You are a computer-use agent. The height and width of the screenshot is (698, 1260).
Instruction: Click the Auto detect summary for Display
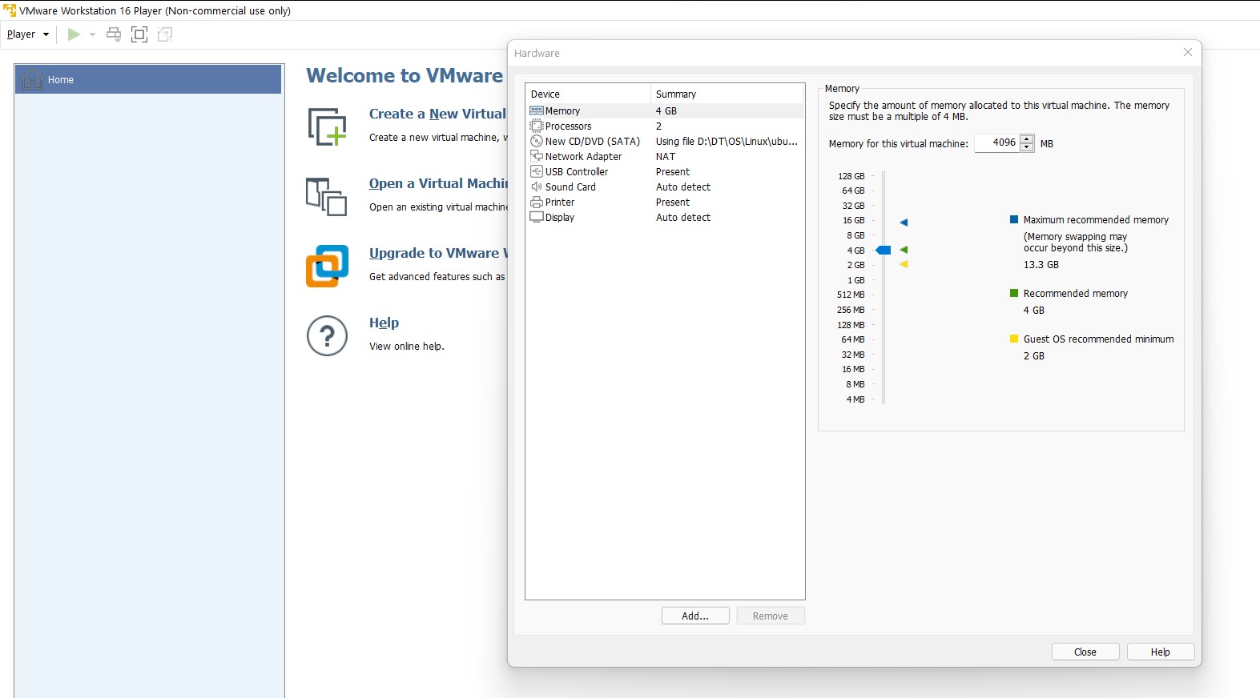coord(683,218)
